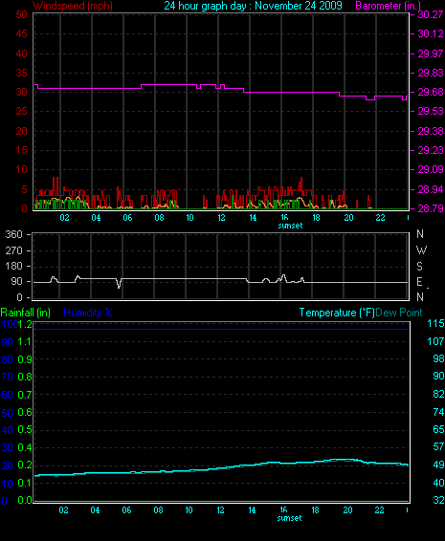Image resolution: width=445 pixels, height=541 pixels.
Task: Click the sunset marker under wind graph
Action: [290, 226]
